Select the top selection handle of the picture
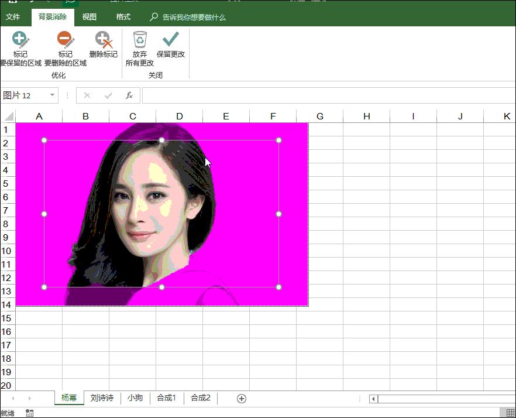Viewport: 516px width, 418px height. click(x=161, y=140)
